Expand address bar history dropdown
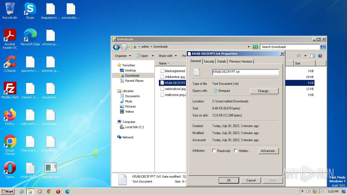Screen dimensions: 347x195 point(249,47)
